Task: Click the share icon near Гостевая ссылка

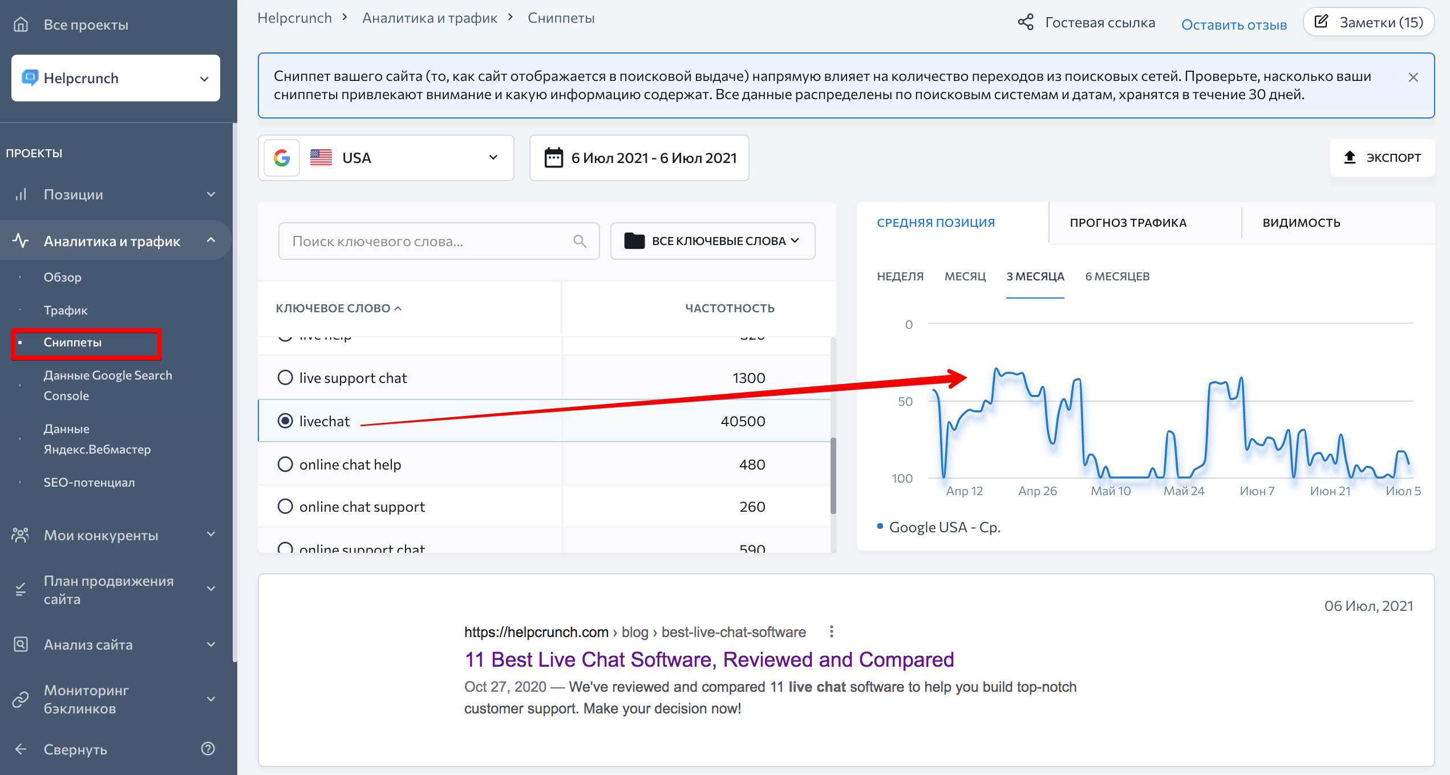Action: pyautogui.click(x=1026, y=22)
